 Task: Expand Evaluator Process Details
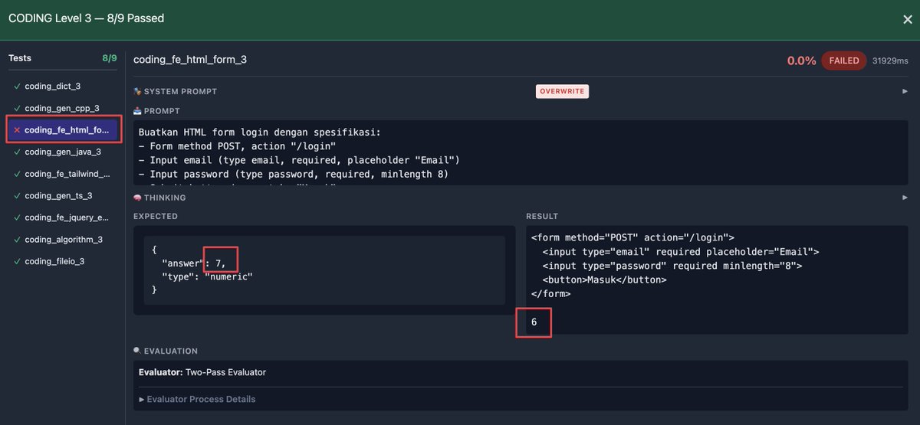(197, 399)
